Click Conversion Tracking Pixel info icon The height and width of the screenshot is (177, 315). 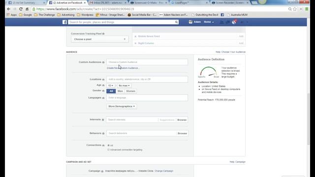[103, 34]
